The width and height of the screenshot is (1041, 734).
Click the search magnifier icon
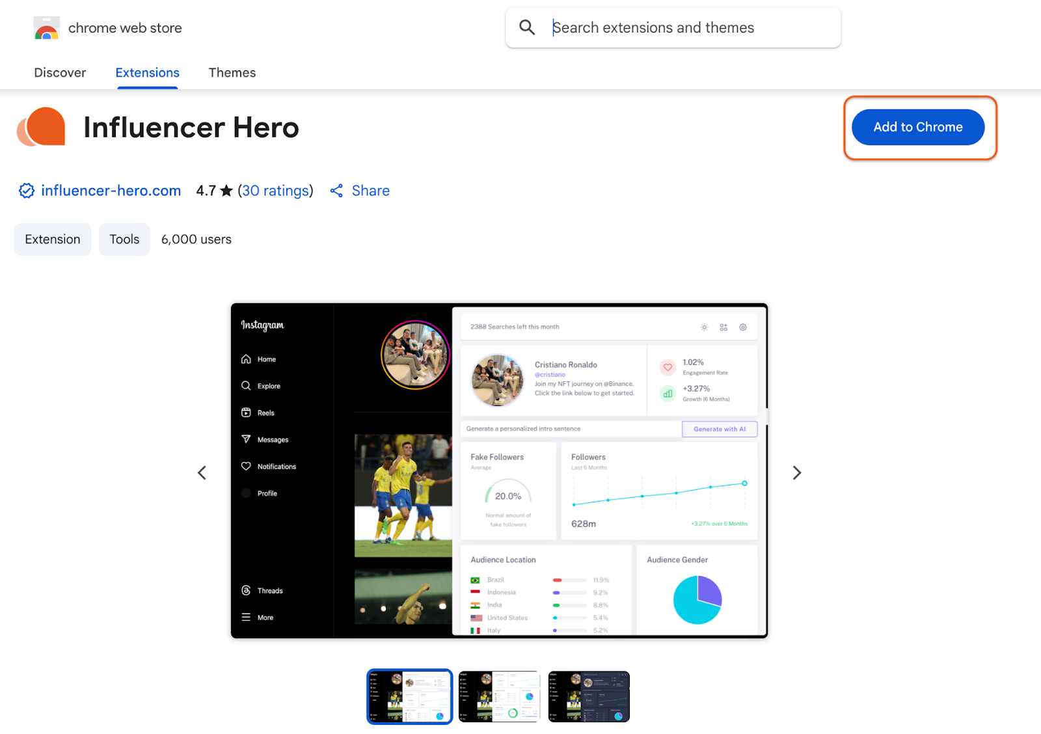[527, 27]
